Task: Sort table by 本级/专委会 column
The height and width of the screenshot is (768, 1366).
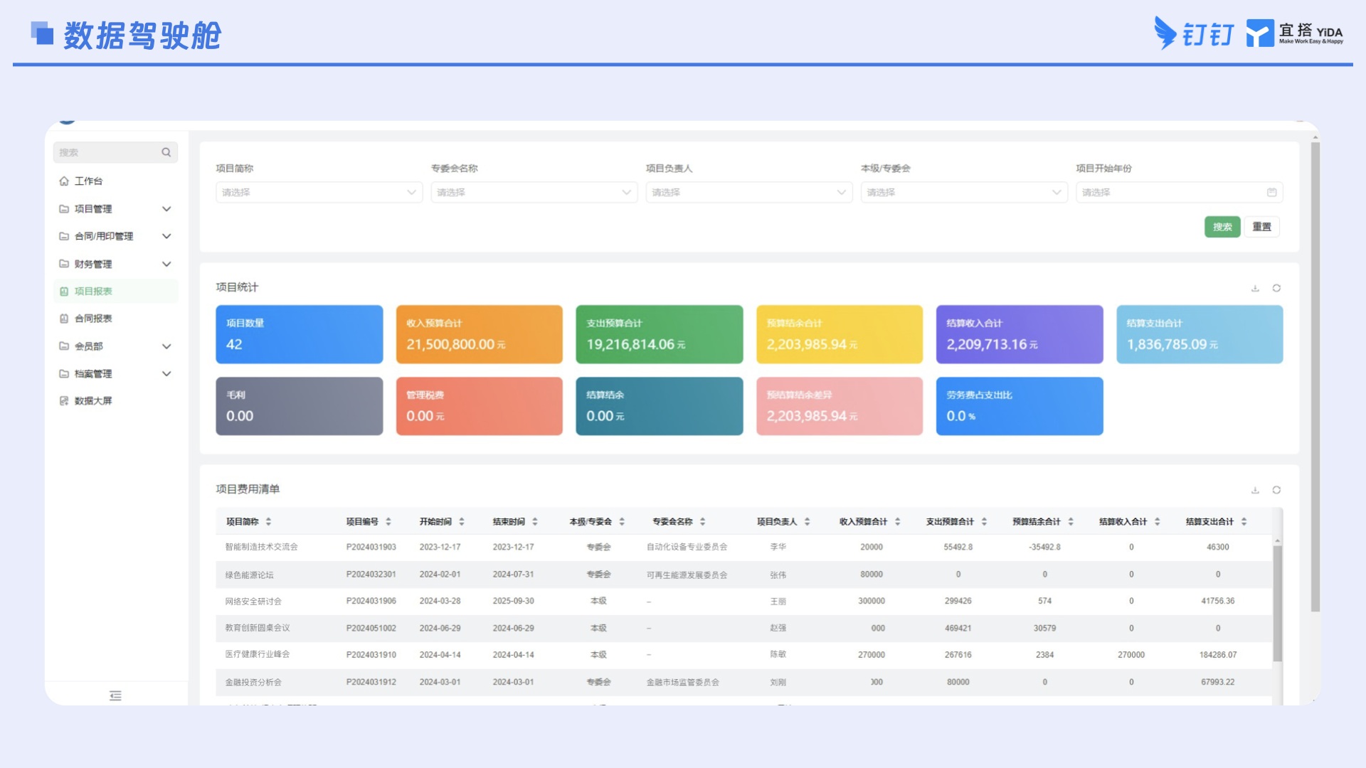Action: pyautogui.click(x=622, y=521)
